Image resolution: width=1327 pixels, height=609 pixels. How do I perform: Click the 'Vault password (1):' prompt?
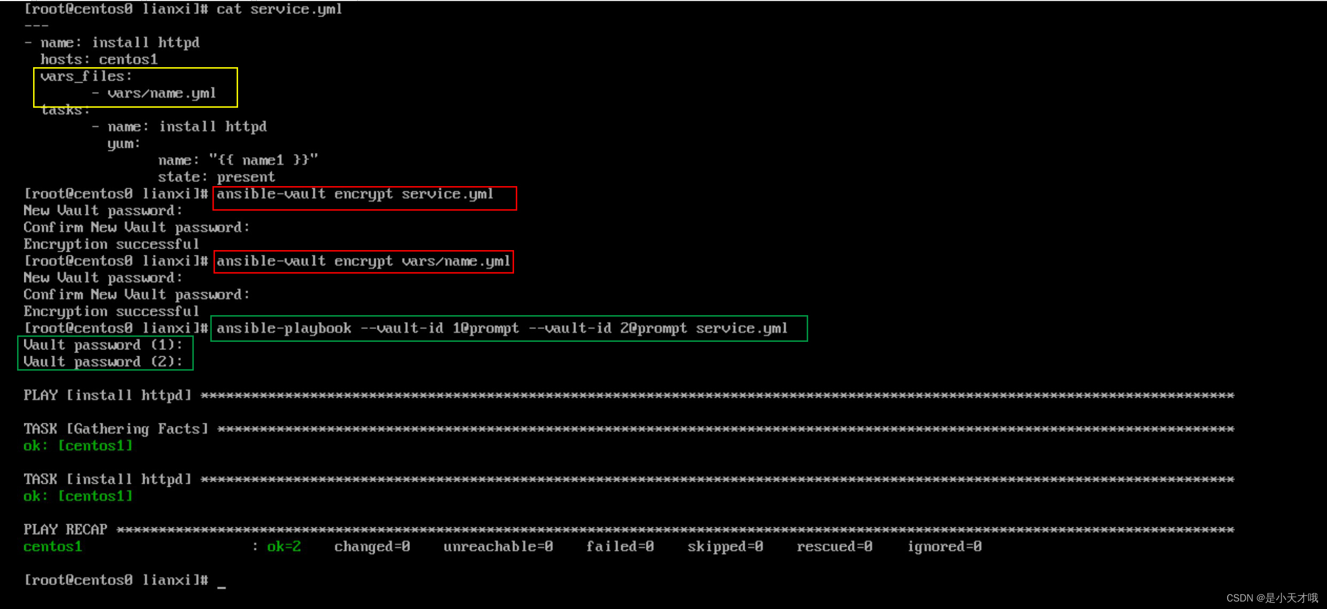pyautogui.click(x=102, y=345)
